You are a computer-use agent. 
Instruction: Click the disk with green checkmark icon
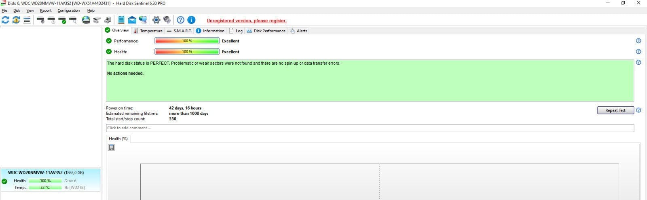click(x=62, y=20)
